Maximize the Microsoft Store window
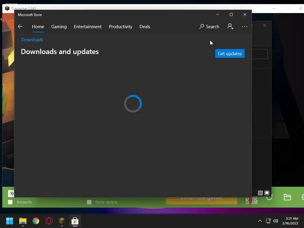Screen dimensions: 304x228 click(231, 15)
